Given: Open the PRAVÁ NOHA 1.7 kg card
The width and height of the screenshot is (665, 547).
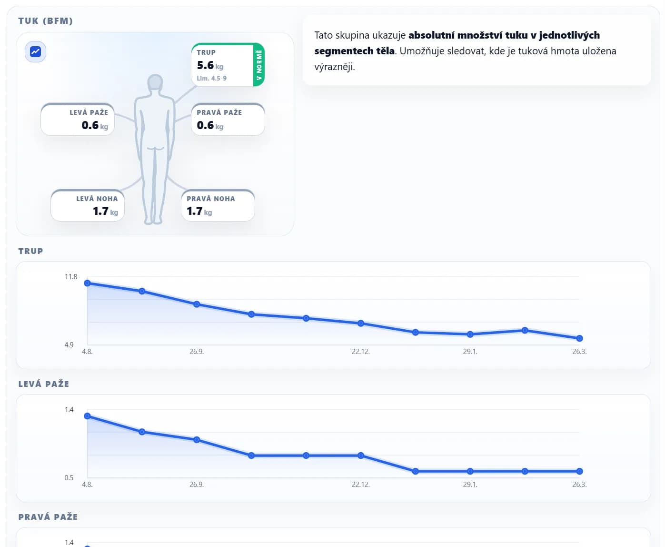Looking at the screenshot, I should 218,205.
